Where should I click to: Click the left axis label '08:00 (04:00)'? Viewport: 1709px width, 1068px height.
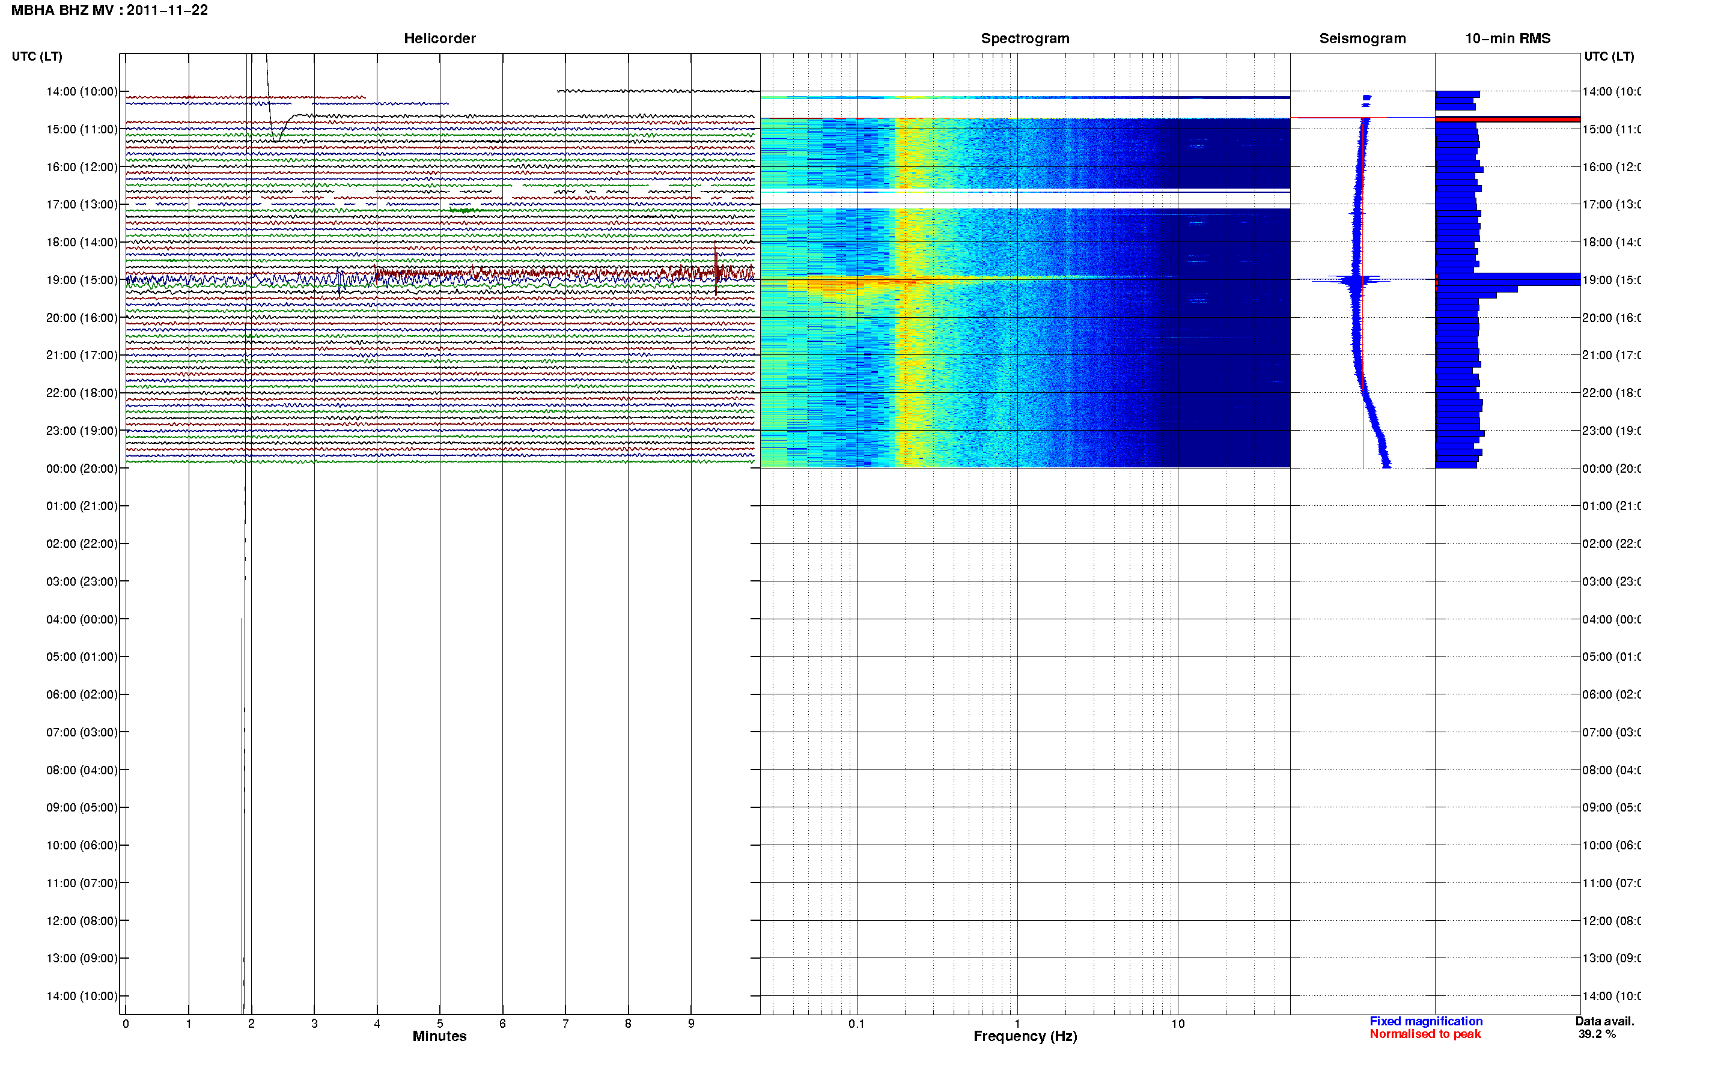click(x=82, y=770)
